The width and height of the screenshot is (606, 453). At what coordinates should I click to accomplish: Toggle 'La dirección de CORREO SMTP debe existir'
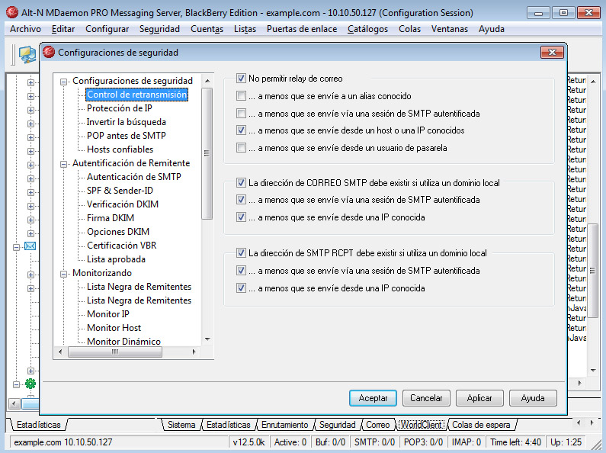click(x=241, y=182)
